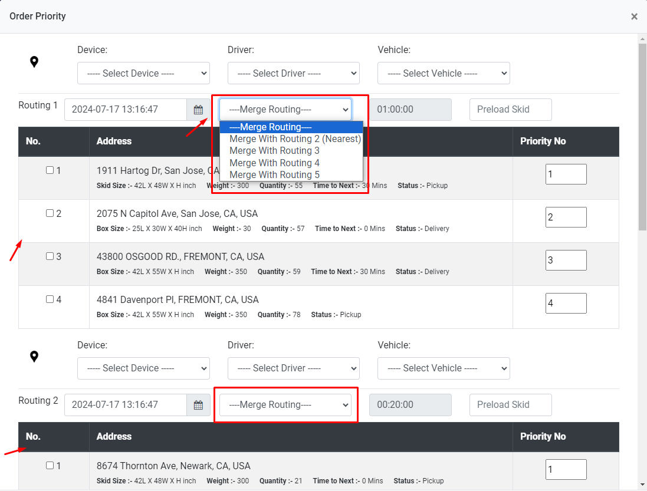647x491 pixels.
Task: Click the Routing 1 Address column header
Action: pos(114,141)
